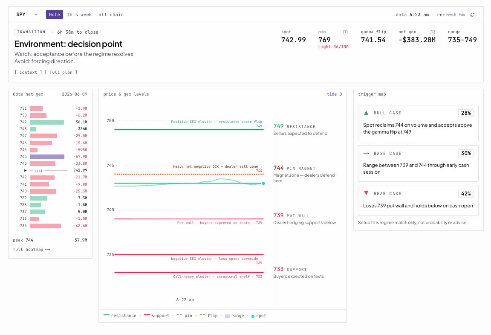Screen dimensions: 491x335
Task: Click the 2026-06-09 expiry date
Action: 75,94
